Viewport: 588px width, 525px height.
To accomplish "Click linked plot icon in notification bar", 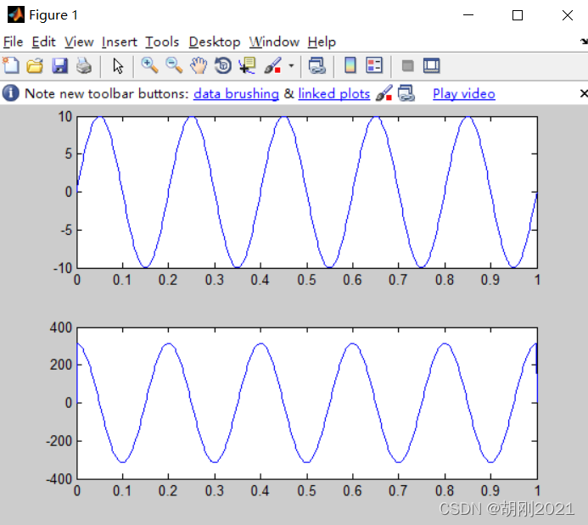I will pyautogui.click(x=406, y=93).
